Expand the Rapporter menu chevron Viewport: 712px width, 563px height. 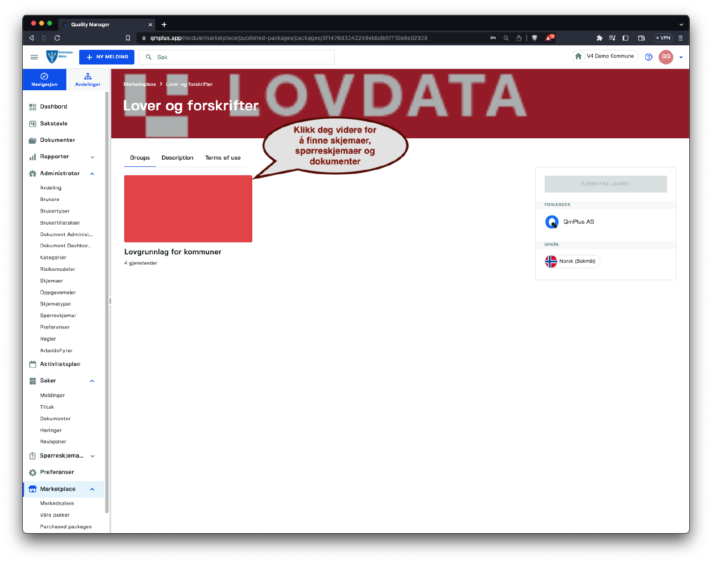93,157
